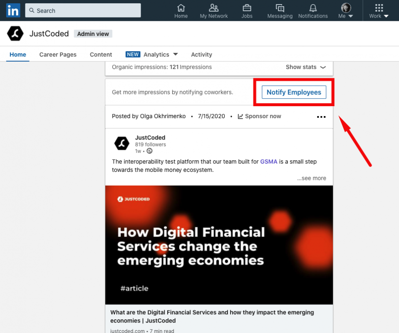This screenshot has width=399, height=333.
Task: Open the Digital Financial Services article image
Action: [x=219, y=245]
